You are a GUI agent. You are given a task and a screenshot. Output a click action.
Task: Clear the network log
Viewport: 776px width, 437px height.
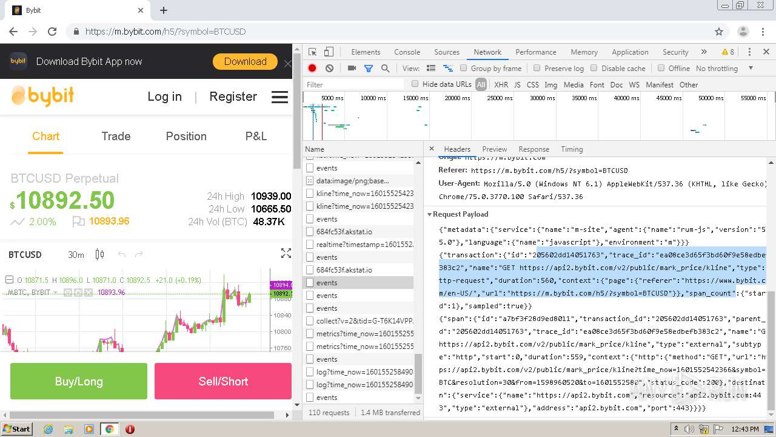coord(329,69)
